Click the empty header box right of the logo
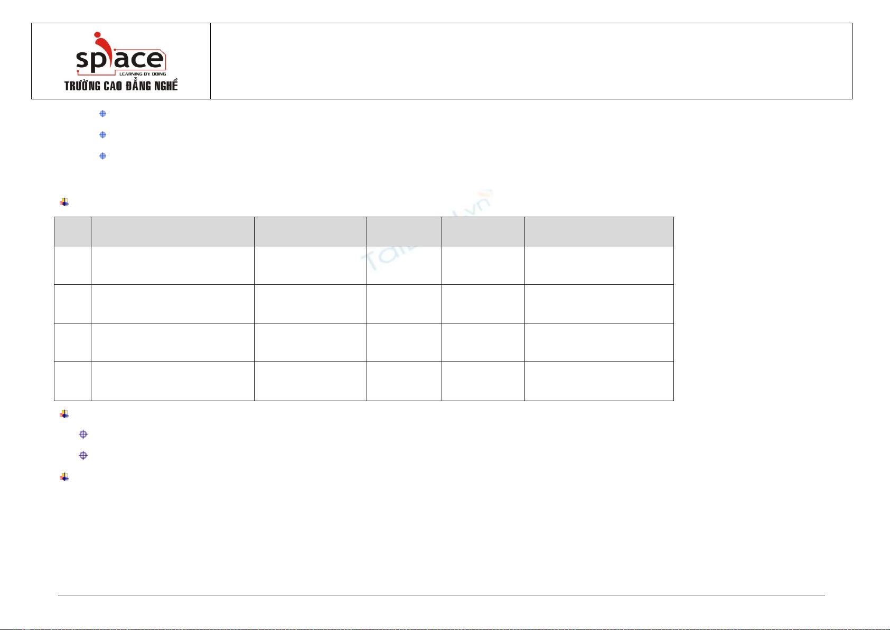Image resolution: width=890 pixels, height=630 pixels. pos(531,61)
